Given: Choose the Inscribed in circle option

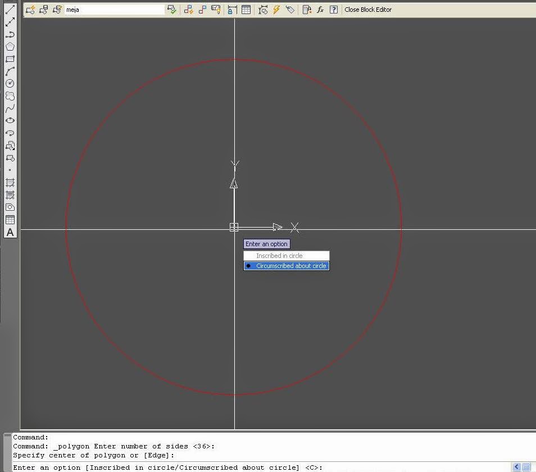Looking at the screenshot, I should point(286,255).
